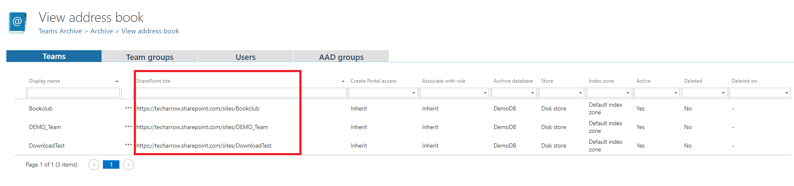Go to previous page arrow
This screenshot has width=794, height=186.
[x=94, y=164]
